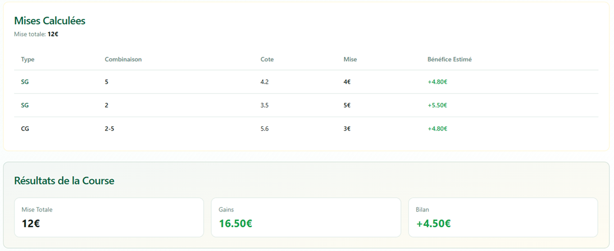Select the 5€ stake cell

tap(347, 106)
